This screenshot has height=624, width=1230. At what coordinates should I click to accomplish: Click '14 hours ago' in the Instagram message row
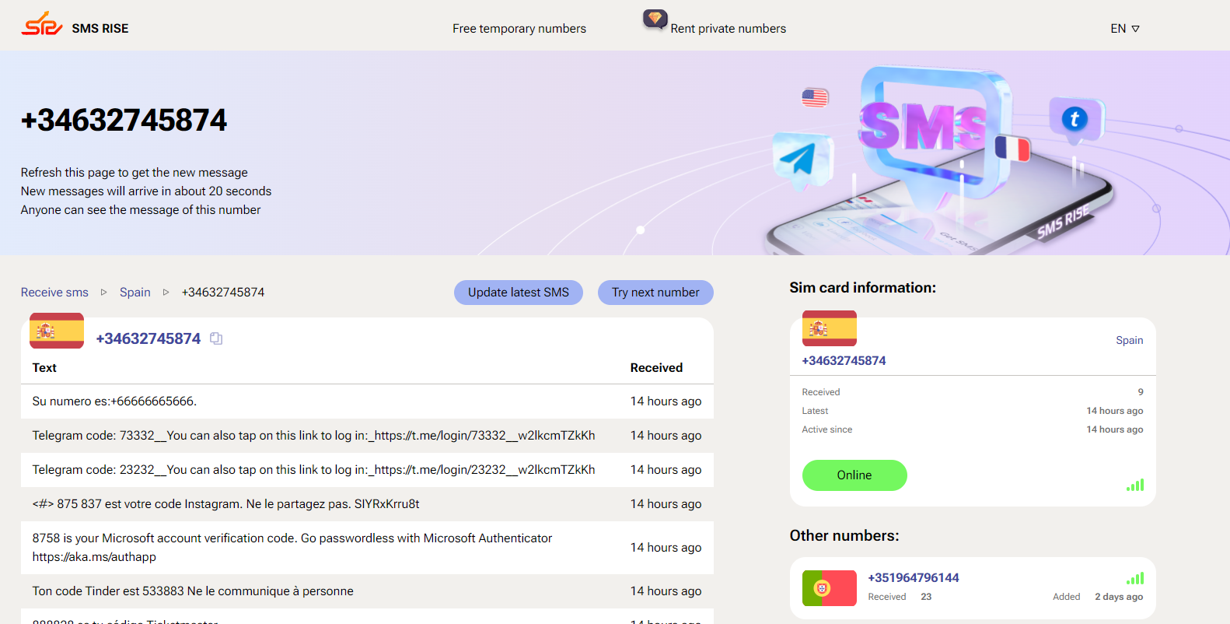pos(666,504)
